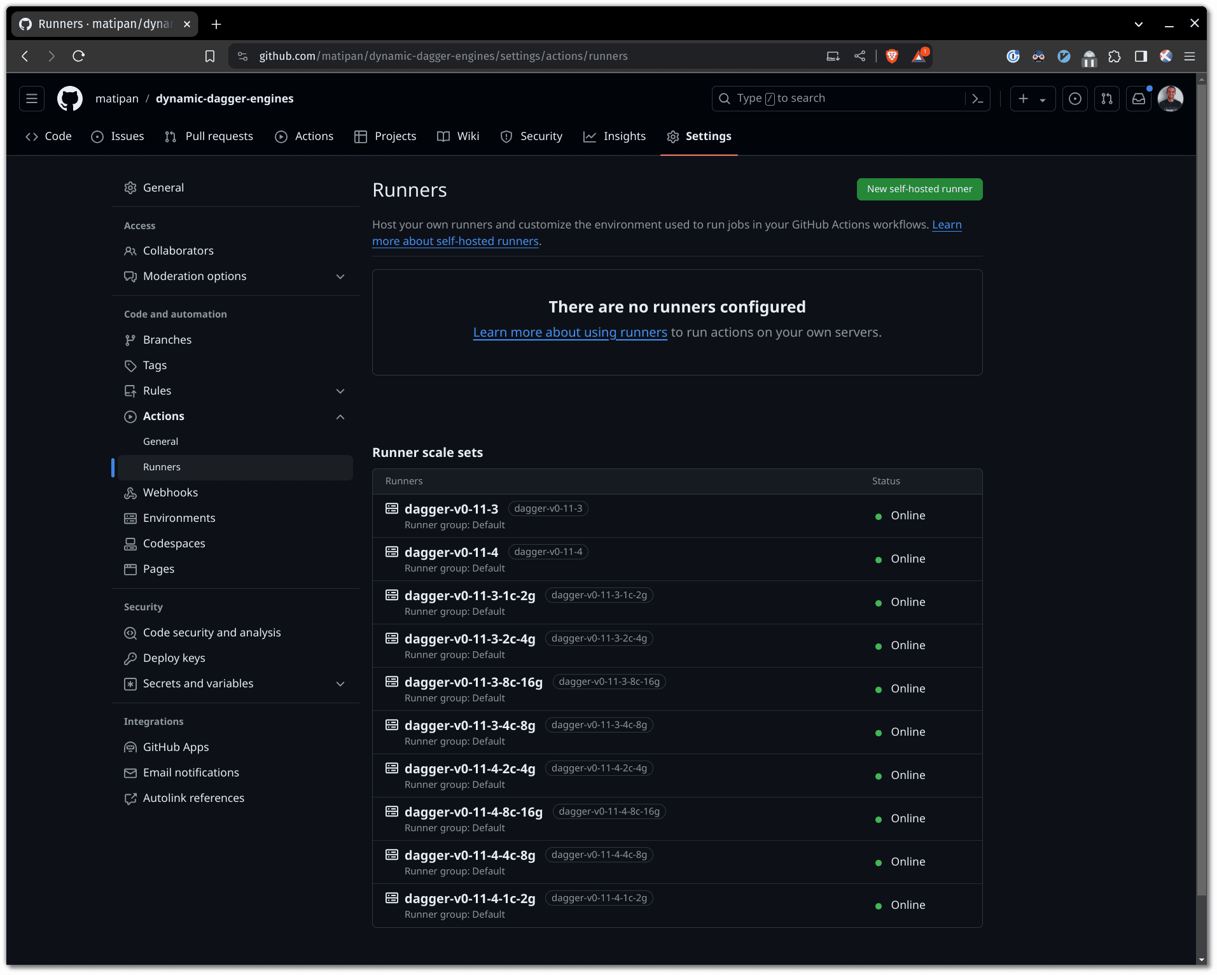The height and width of the screenshot is (975, 1217).
Task: Open the GitHub homepage logo
Action: tap(70, 99)
